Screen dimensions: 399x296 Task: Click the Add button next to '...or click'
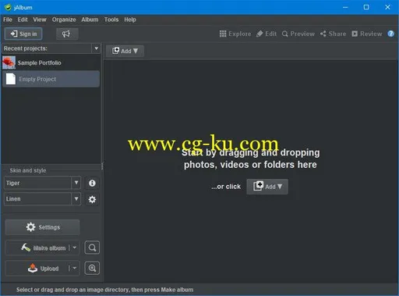[x=267, y=187]
